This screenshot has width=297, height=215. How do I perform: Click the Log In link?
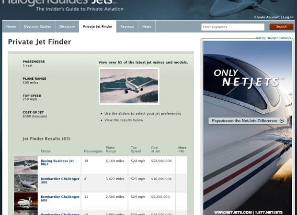[x=288, y=17]
